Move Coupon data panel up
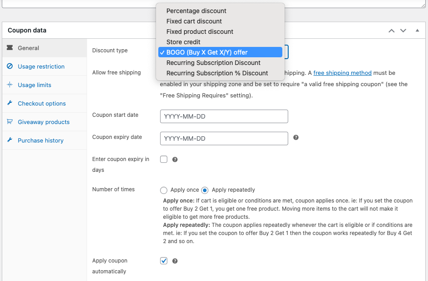The image size is (428, 281). [391, 31]
